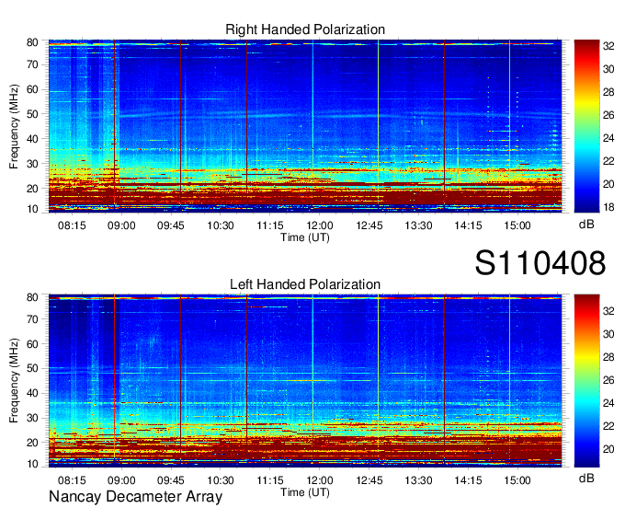The image size is (625, 508).
Task: Click the top spectrogram color scale bar
Action: (x=586, y=126)
